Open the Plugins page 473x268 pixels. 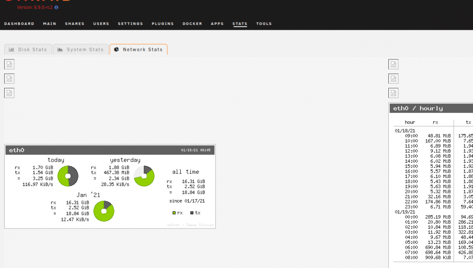(163, 24)
